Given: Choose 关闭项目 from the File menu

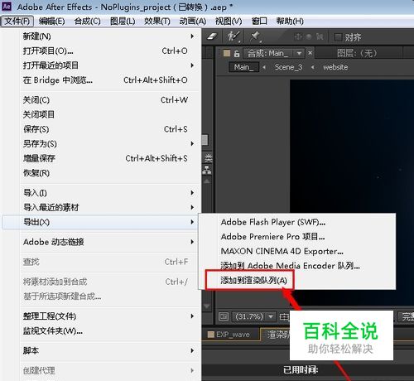Looking at the screenshot, I should (x=110, y=114).
